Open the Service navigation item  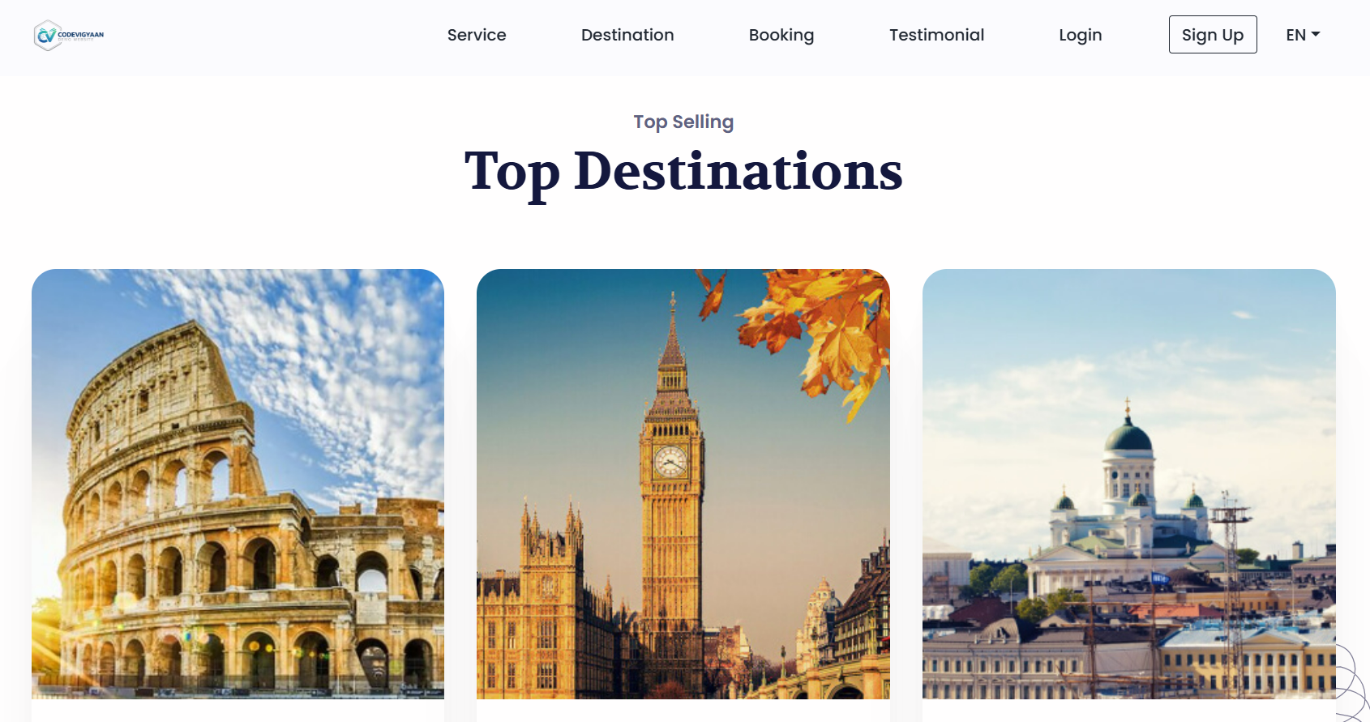click(477, 35)
